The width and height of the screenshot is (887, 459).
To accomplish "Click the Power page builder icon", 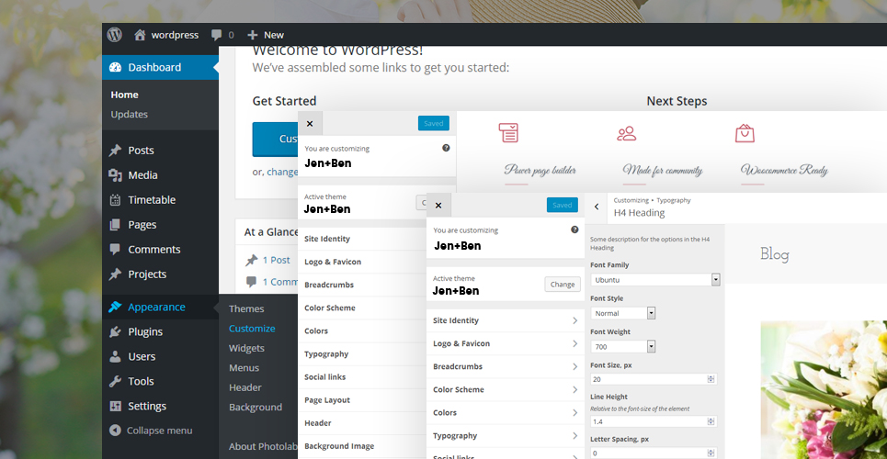I will 508,133.
